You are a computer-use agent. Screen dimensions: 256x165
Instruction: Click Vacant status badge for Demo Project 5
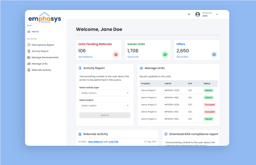click(x=209, y=119)
